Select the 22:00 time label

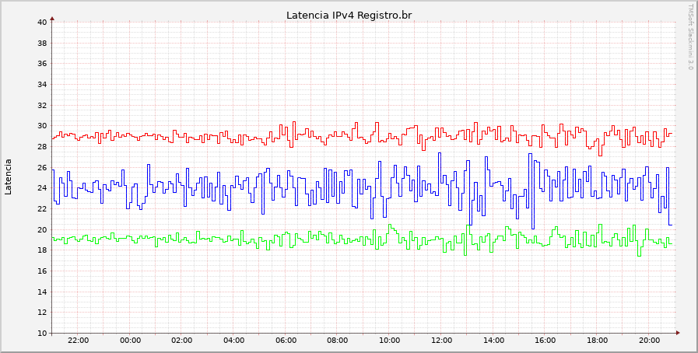pyautogui.click(x=78, y=341)
